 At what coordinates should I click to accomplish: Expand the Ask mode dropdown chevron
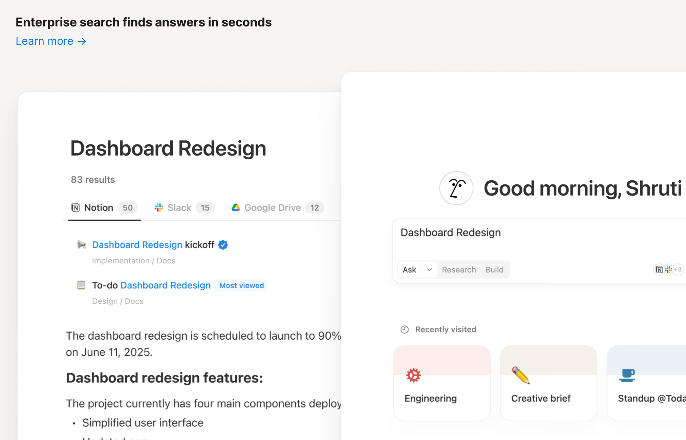(x=429, y=269)
